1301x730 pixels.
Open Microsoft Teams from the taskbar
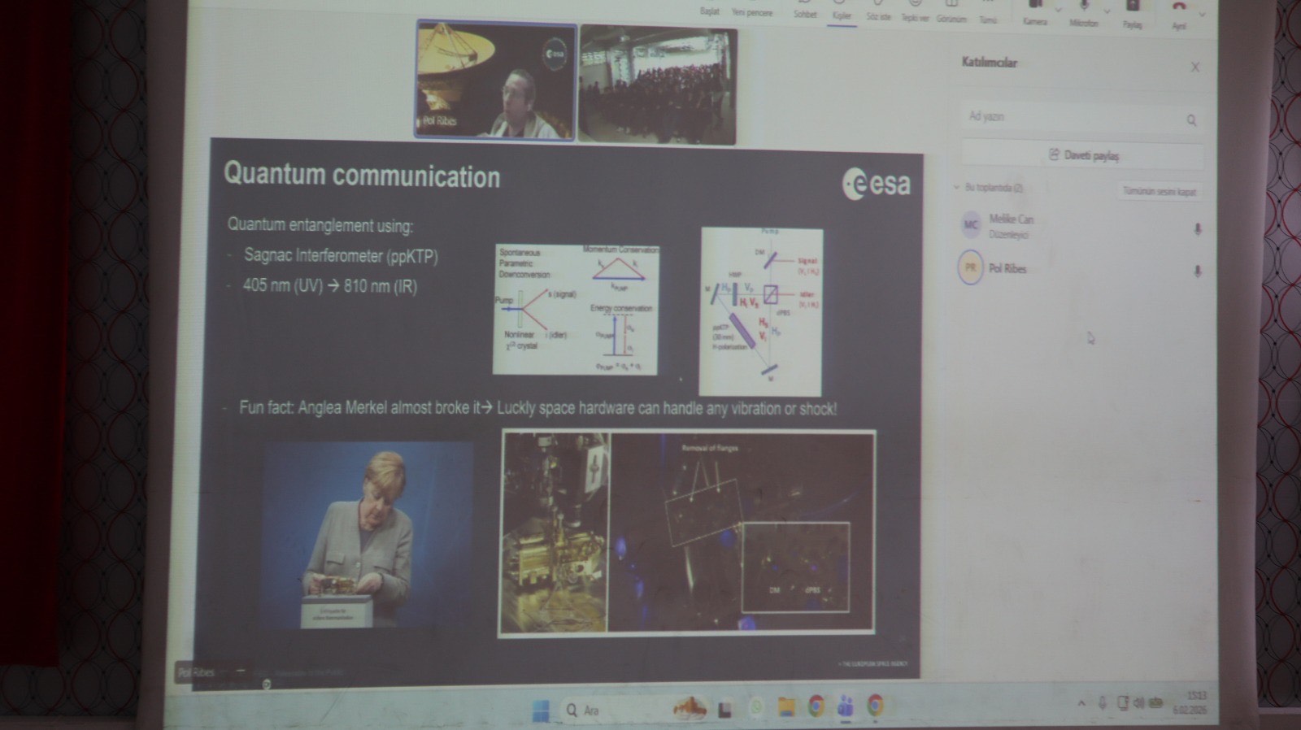coord(846,706)
